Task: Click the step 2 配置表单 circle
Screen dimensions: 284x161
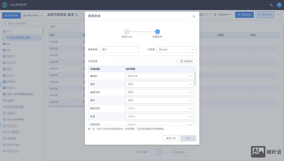Action: pos(157,32)
